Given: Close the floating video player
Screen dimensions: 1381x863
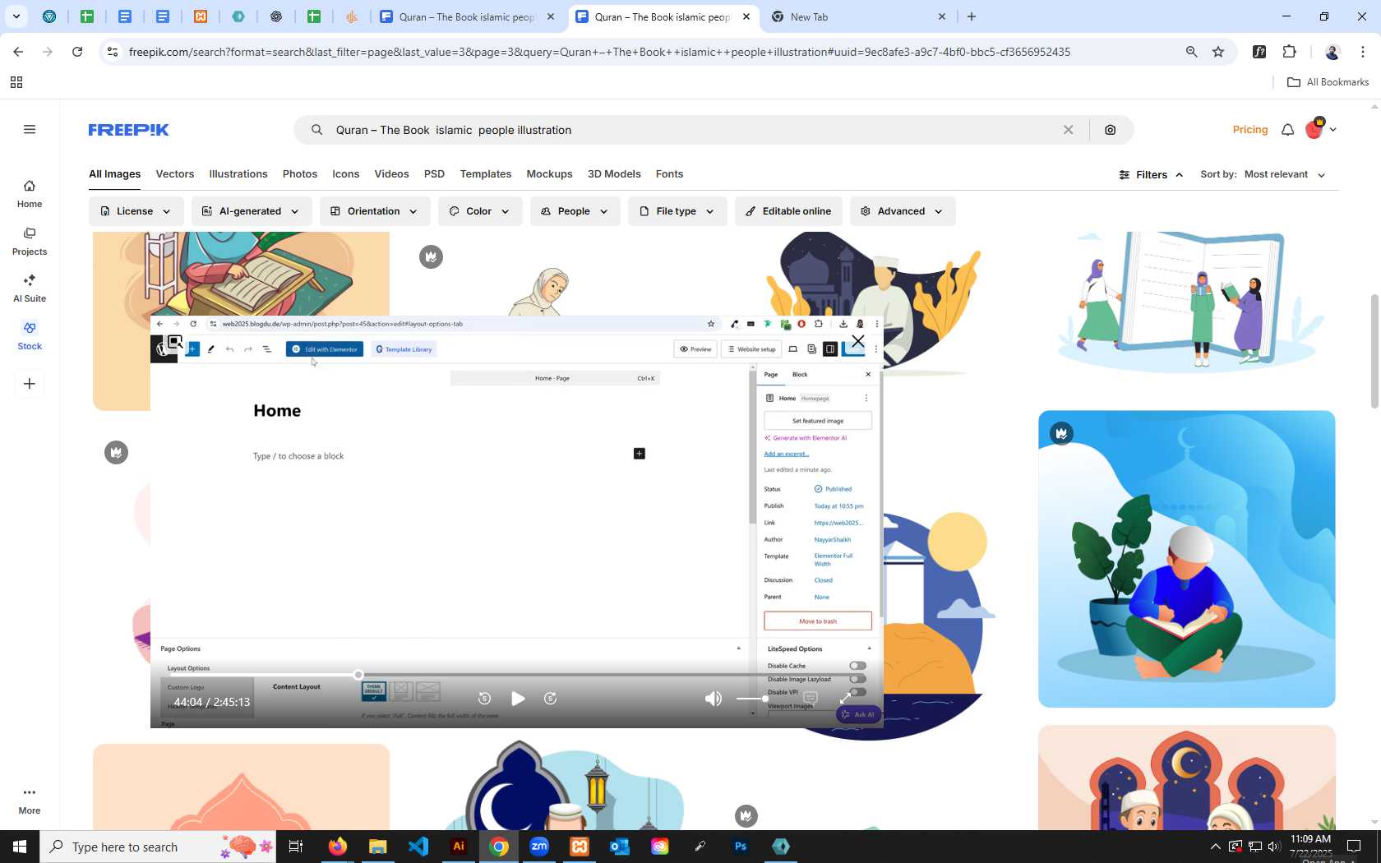Looking at the screenshot, I should [858, 341].
